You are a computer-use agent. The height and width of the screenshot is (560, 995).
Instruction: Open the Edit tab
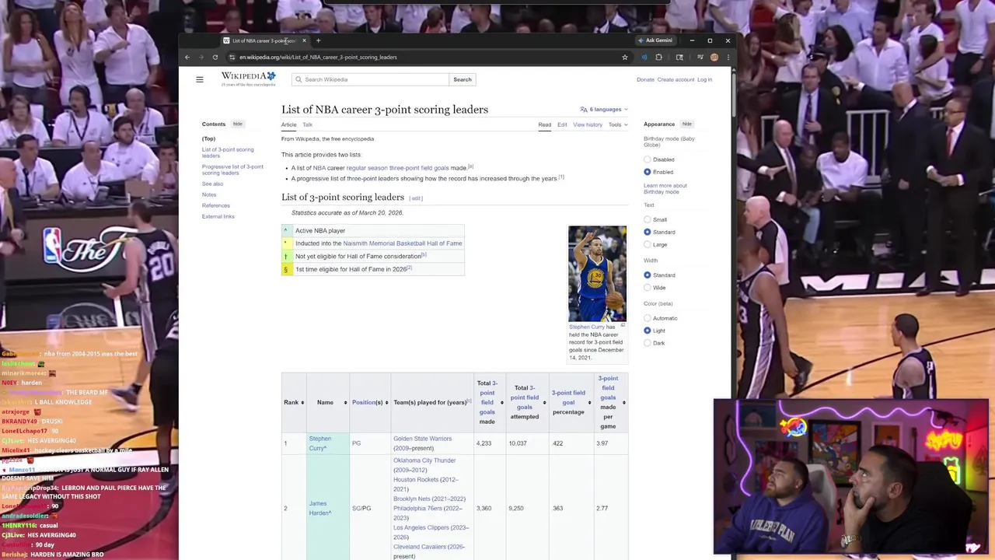(562, 124)
